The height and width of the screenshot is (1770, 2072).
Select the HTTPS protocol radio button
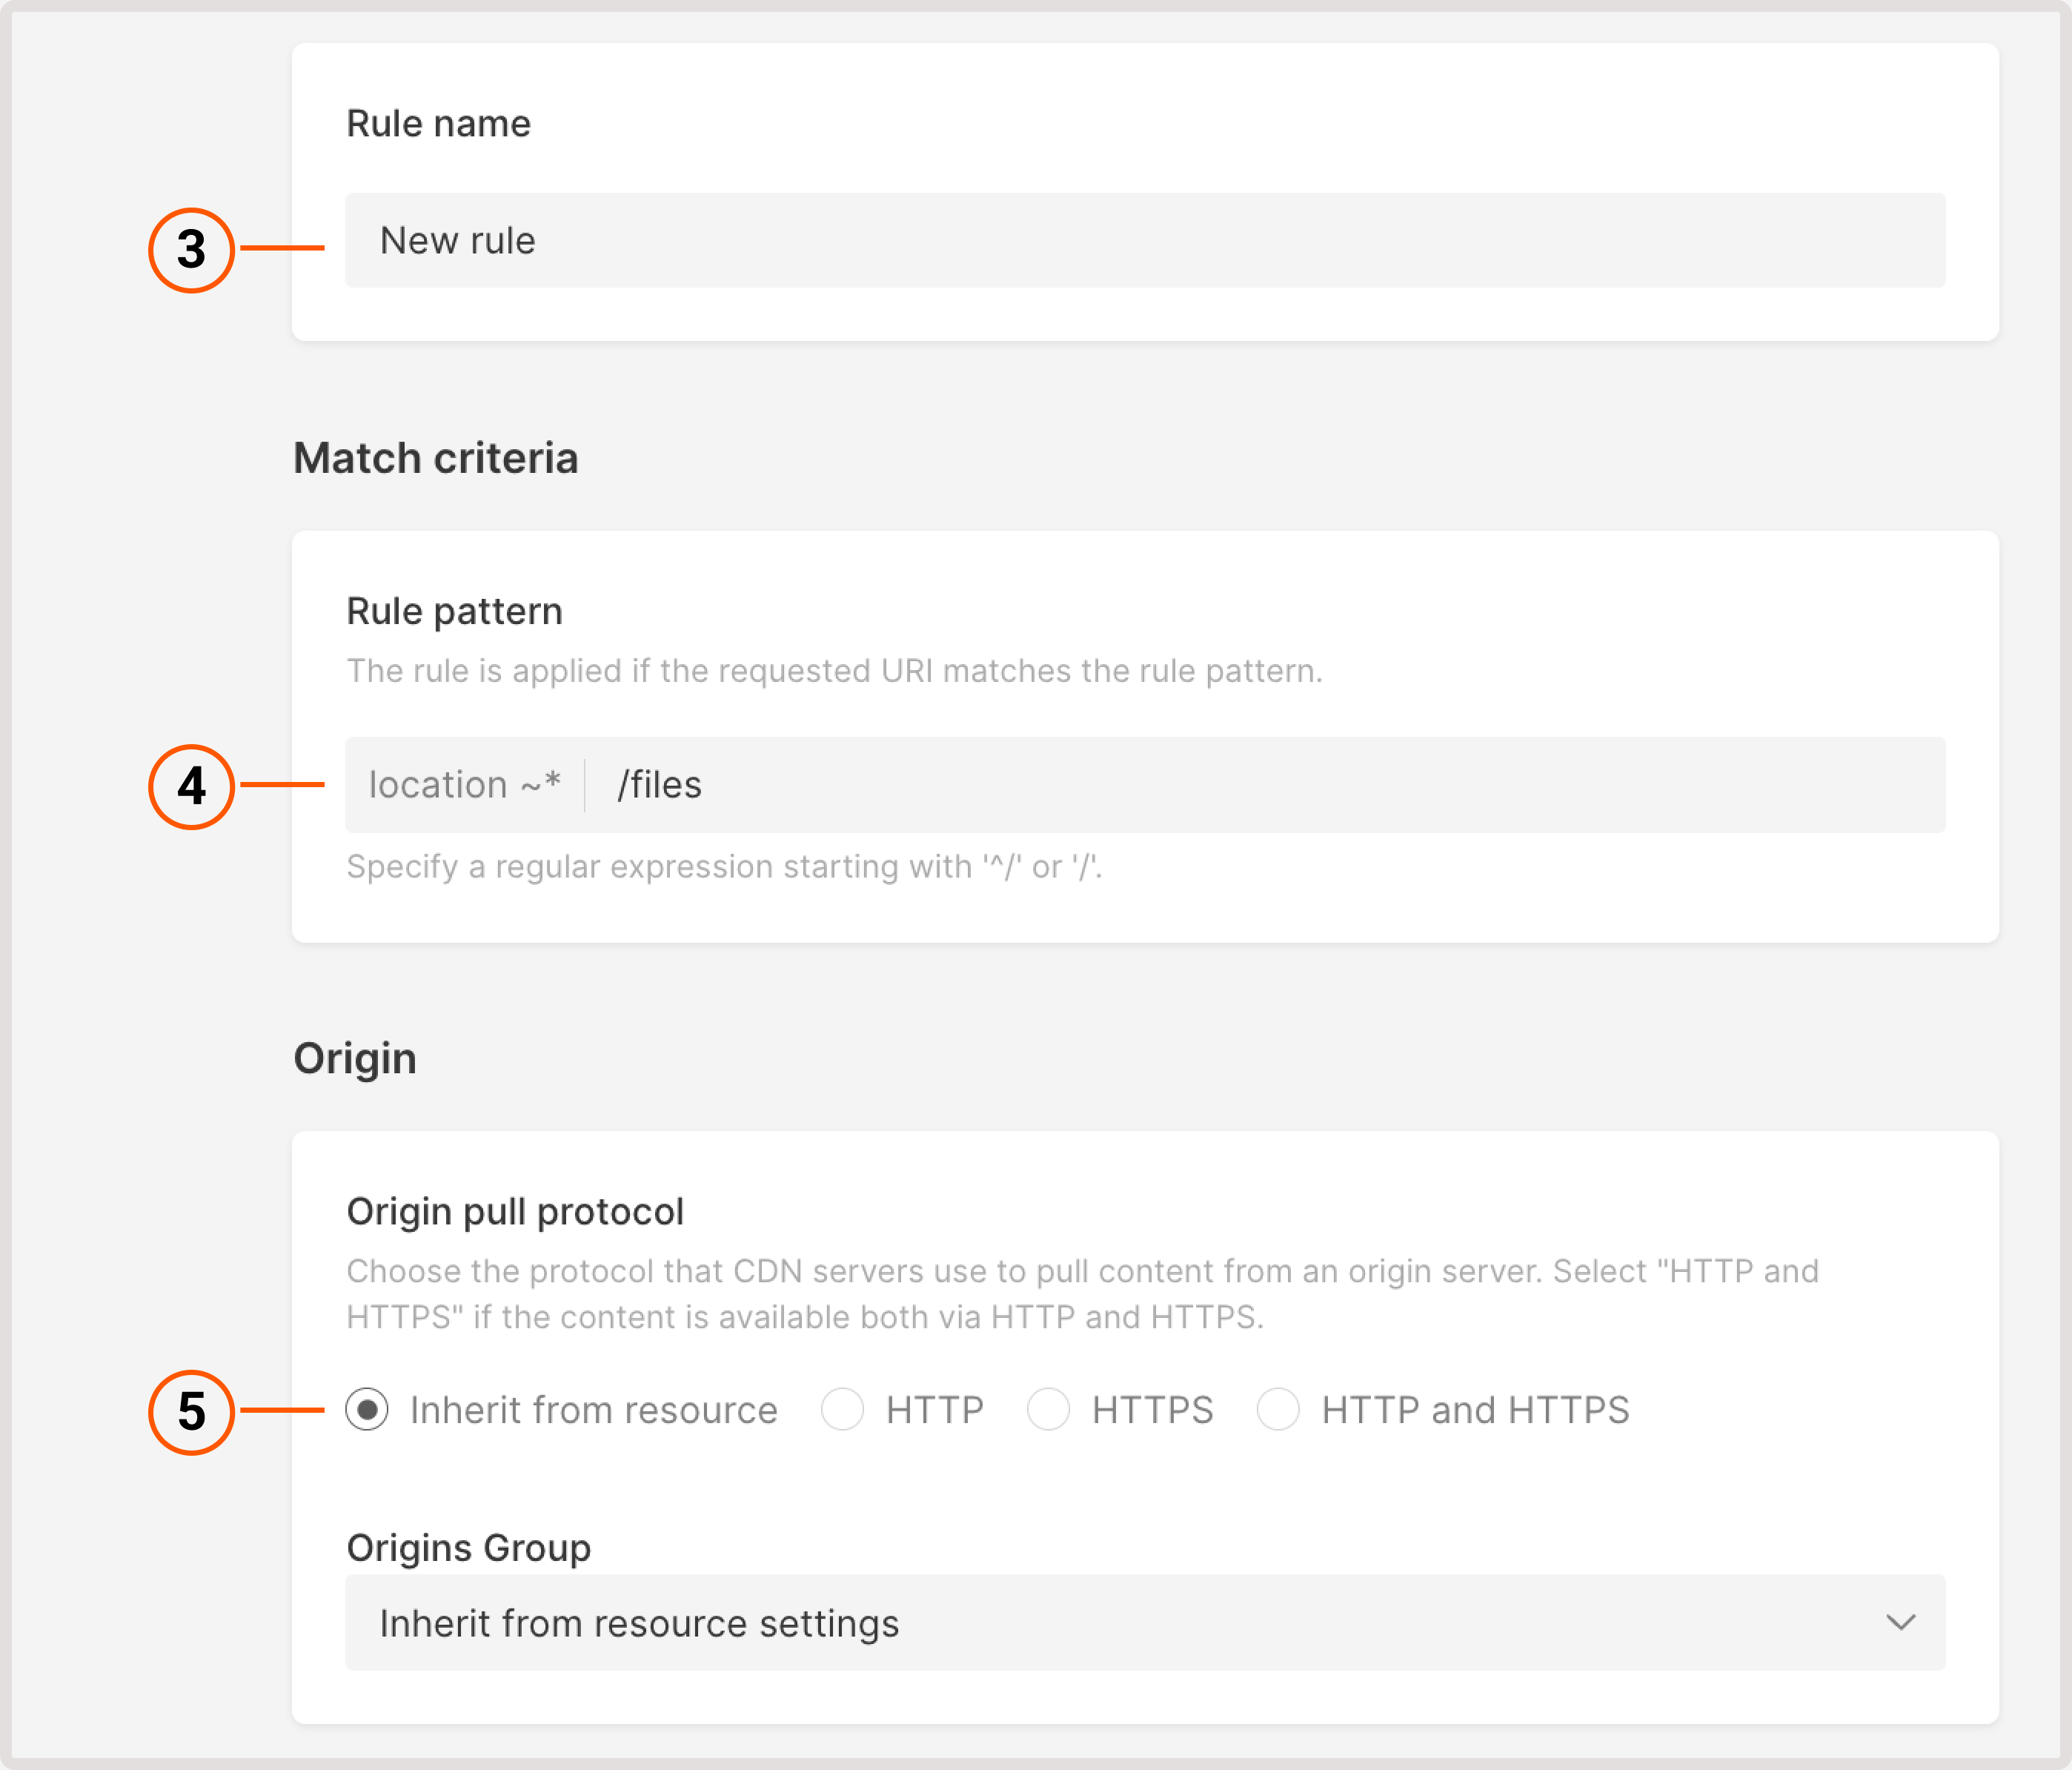pyautogui.click(x=1048, y=1410)
